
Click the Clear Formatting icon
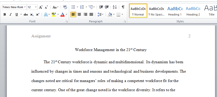pos(65,7)
